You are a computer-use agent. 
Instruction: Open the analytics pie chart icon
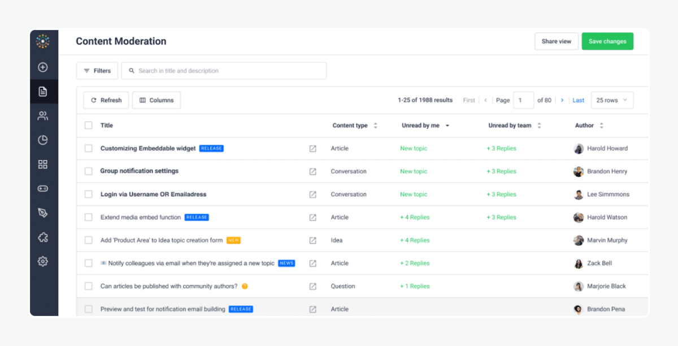43,140
